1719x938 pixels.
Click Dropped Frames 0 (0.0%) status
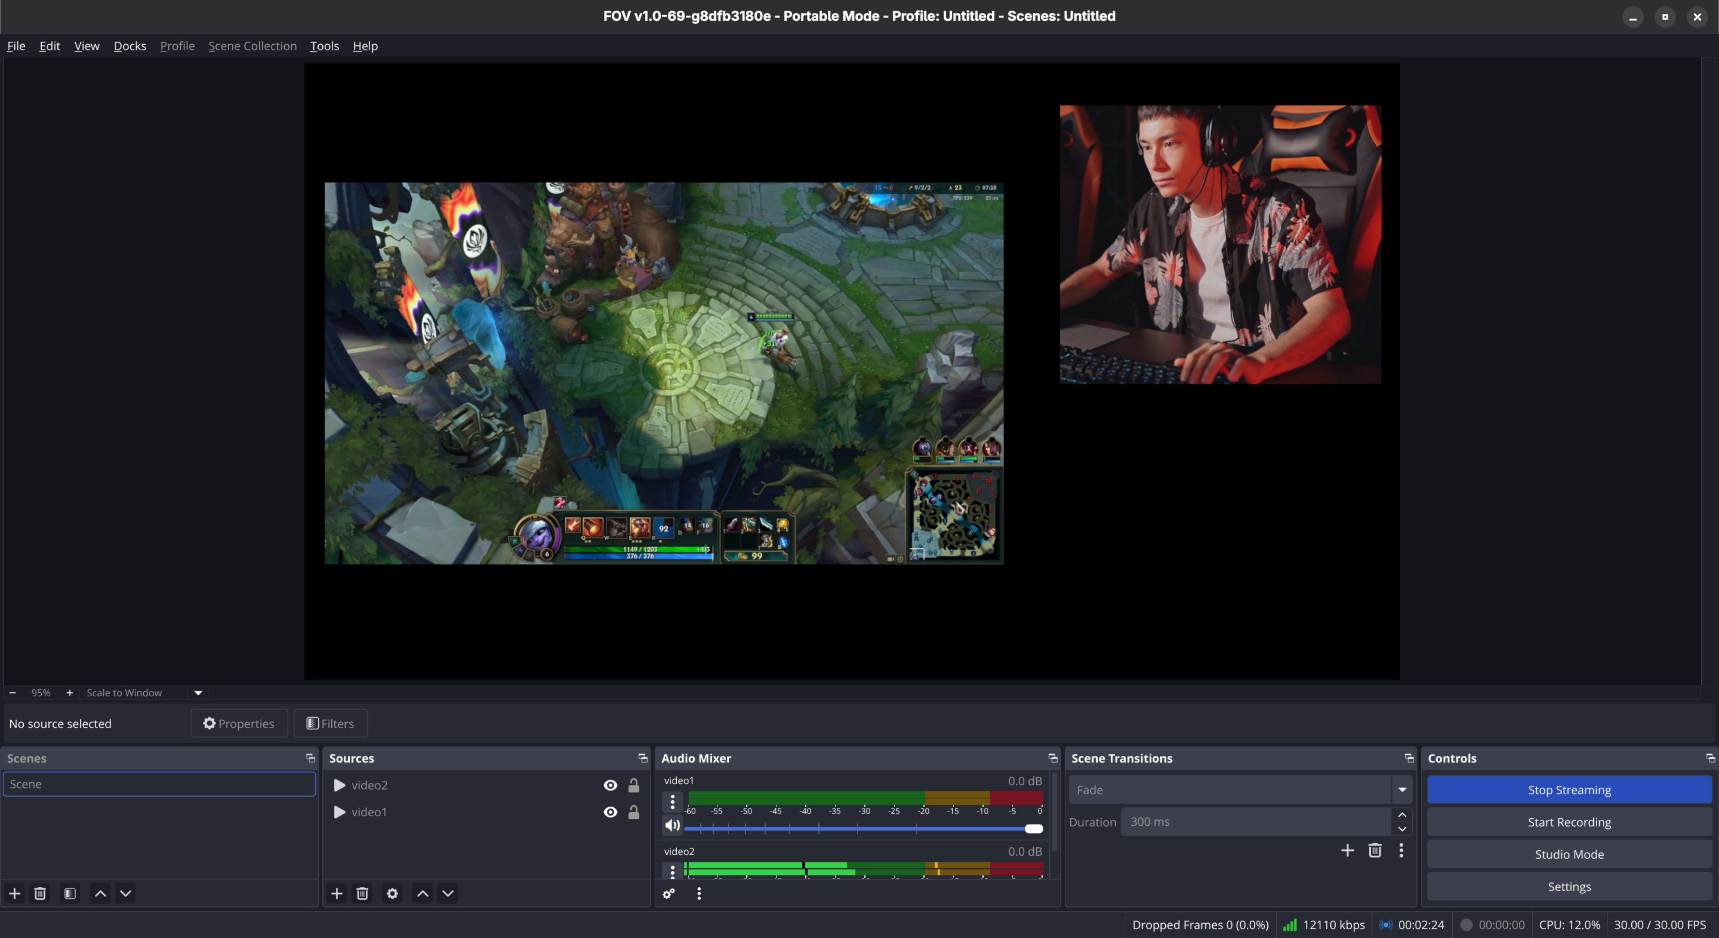point(1200,925)
